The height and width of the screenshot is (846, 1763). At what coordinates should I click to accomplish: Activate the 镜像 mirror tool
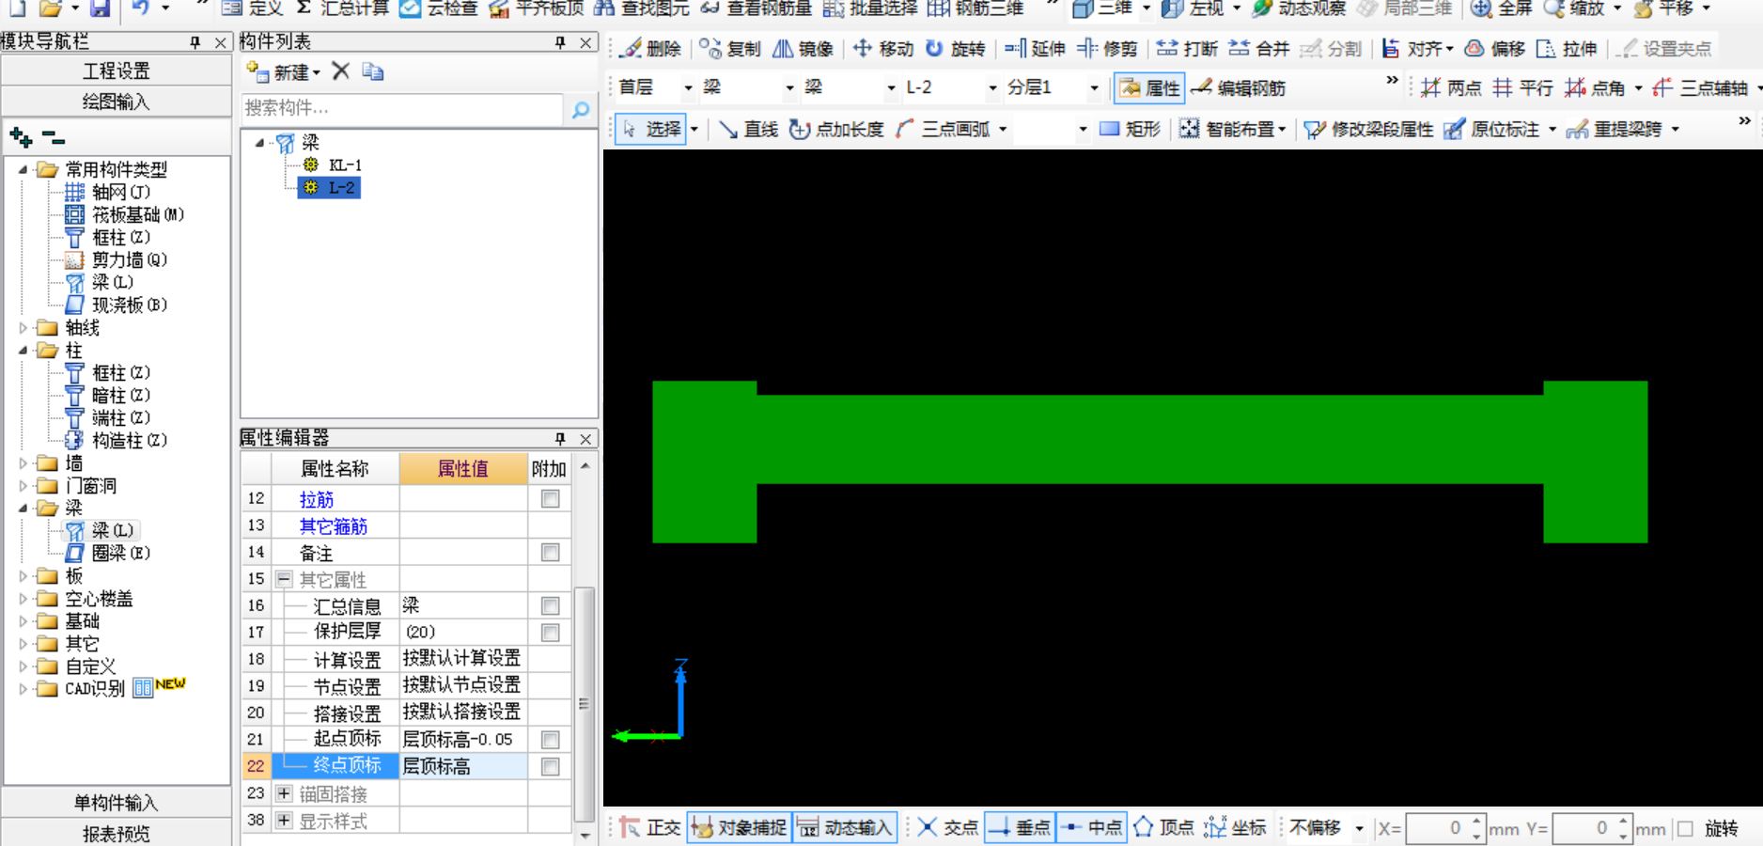coord(803,49)
